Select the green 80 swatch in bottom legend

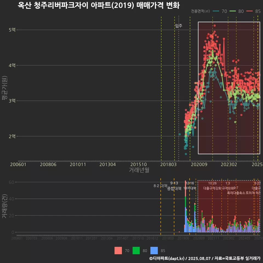[x=136, y=250]
